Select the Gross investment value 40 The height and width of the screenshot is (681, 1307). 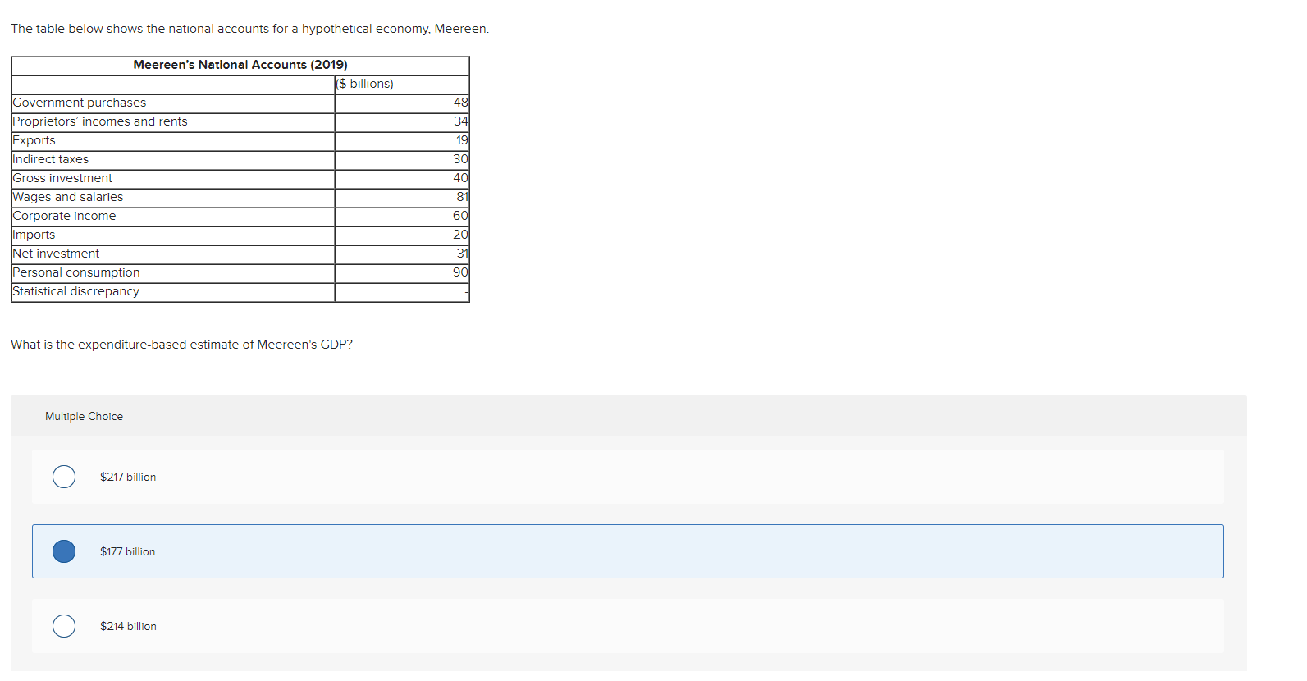pyautogui.click(x=460, y=178)
